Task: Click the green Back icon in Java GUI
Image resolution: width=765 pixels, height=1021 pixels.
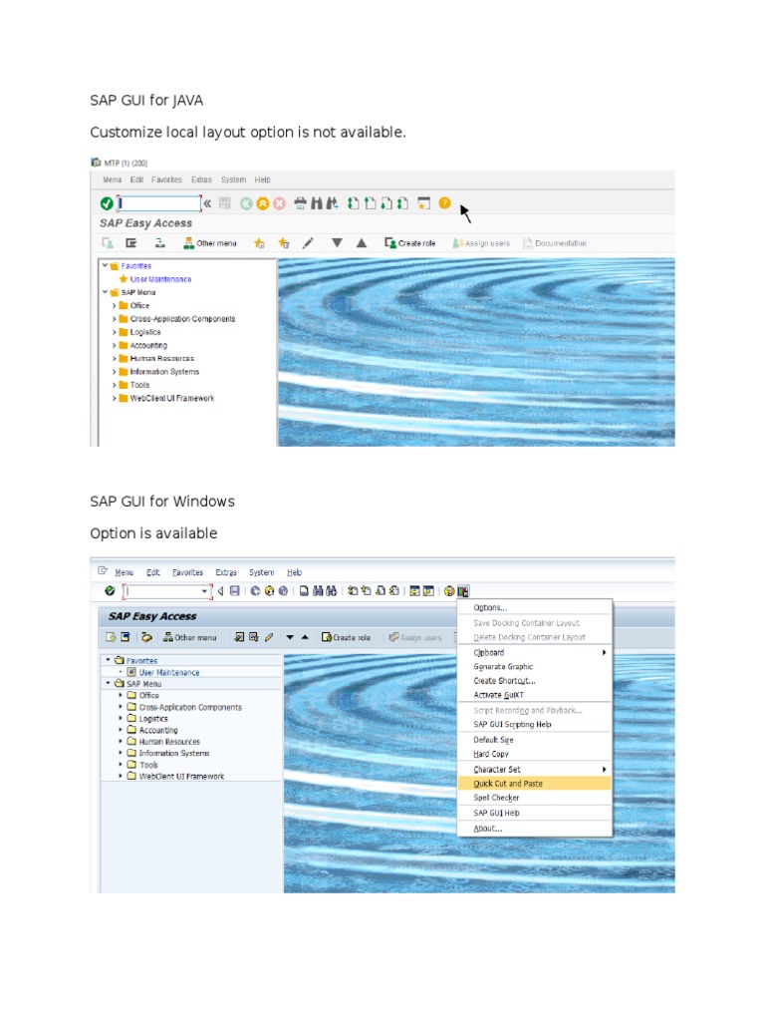Action: (246, 203)
